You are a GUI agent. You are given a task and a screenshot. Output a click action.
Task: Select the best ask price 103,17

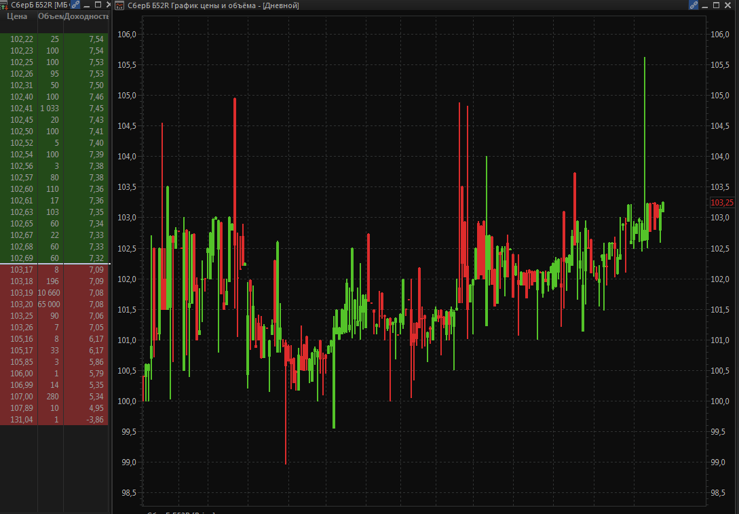click(22, 270)
